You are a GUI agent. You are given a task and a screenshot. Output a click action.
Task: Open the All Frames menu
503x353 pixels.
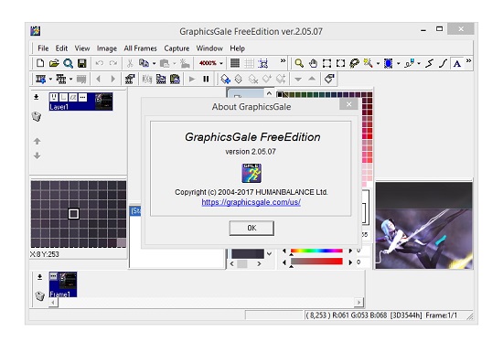click(x=140, y=48)
